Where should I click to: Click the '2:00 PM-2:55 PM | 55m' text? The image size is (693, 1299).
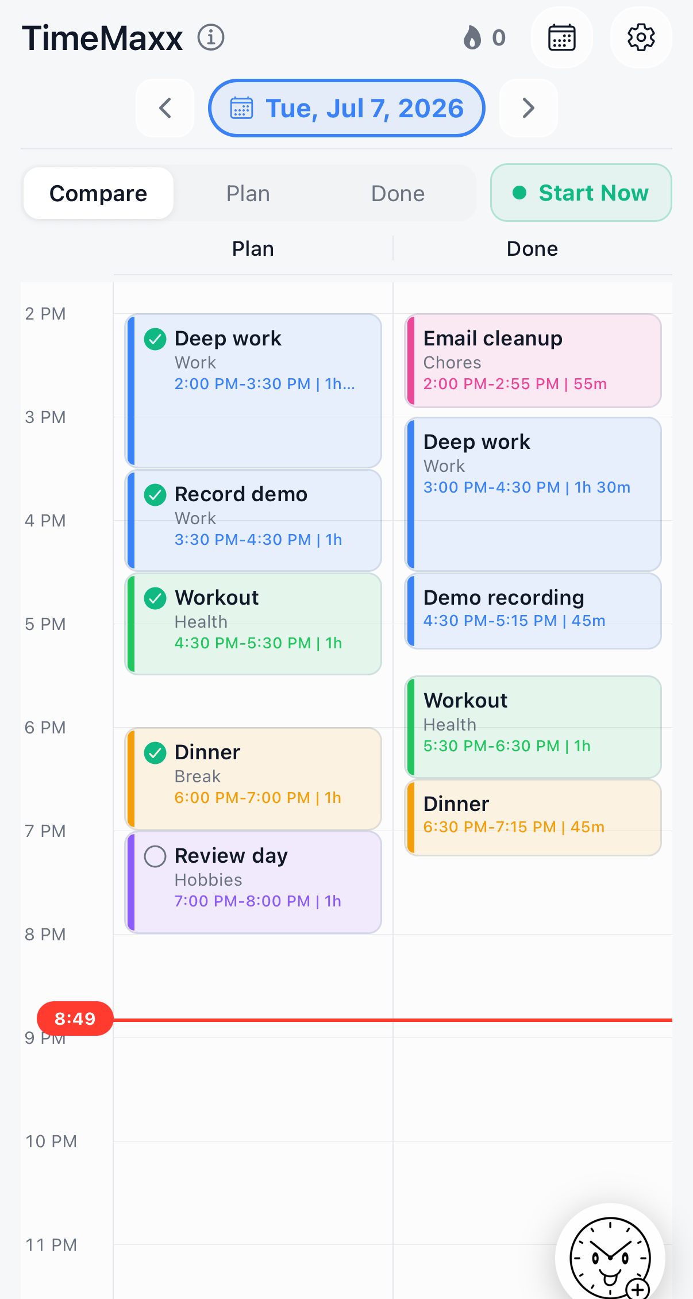coord(515,384)
